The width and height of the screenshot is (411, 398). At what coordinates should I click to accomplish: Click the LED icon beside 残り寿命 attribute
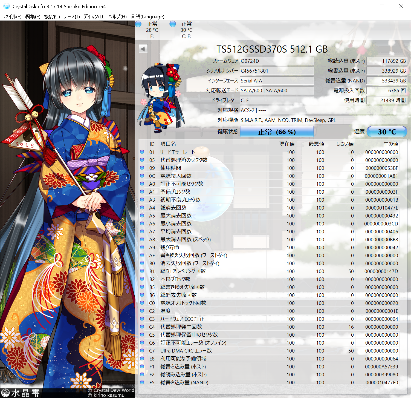point(142,247)
